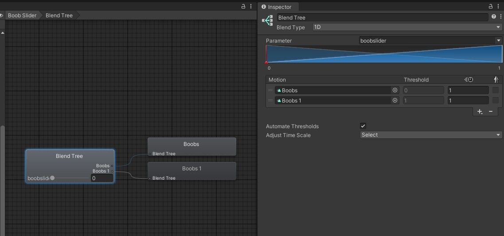The width and height of the screenshot is (504, 236).
Task: Click the Automate Thresholds label
Action: coord(292,126)
